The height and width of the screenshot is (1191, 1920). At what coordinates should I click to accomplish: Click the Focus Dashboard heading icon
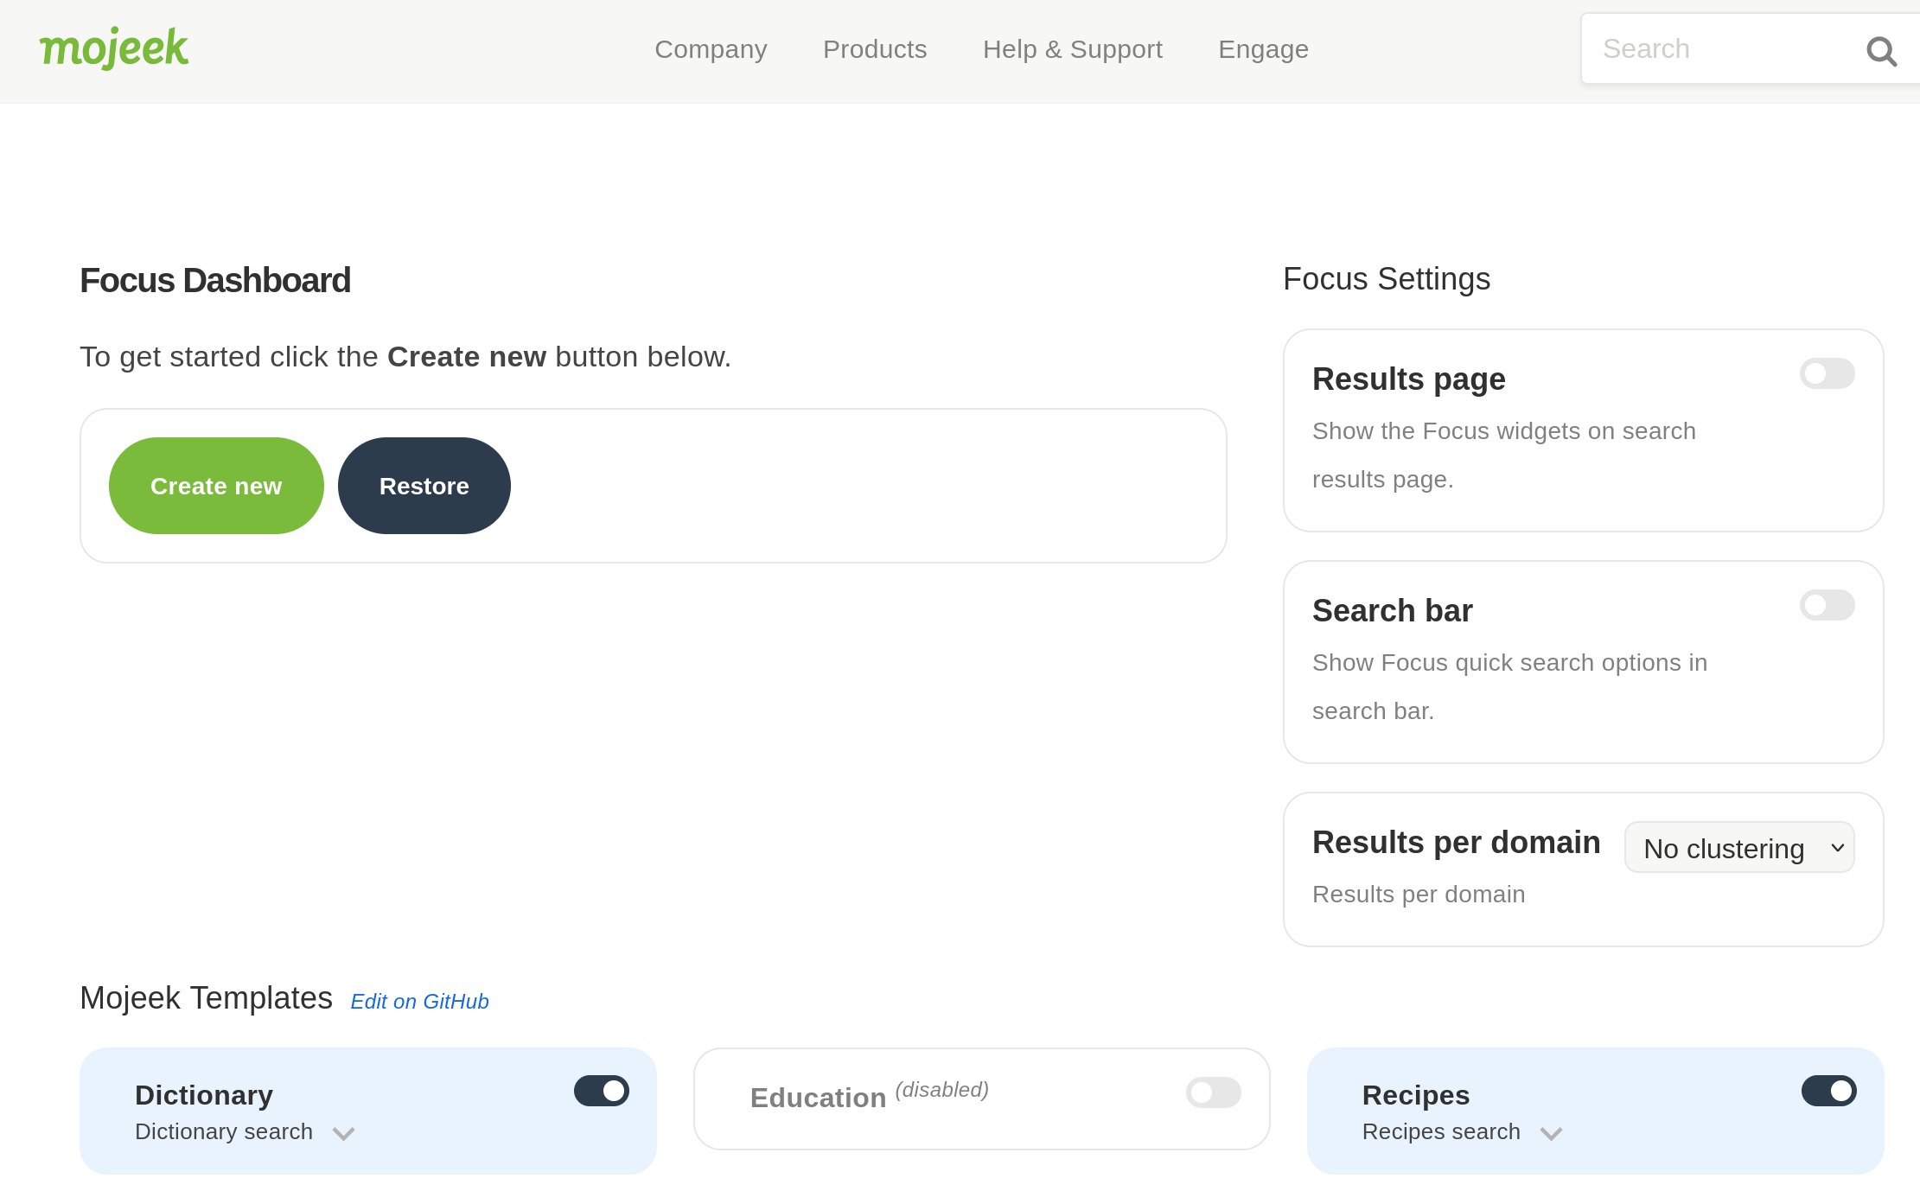(x=214, y=280)
